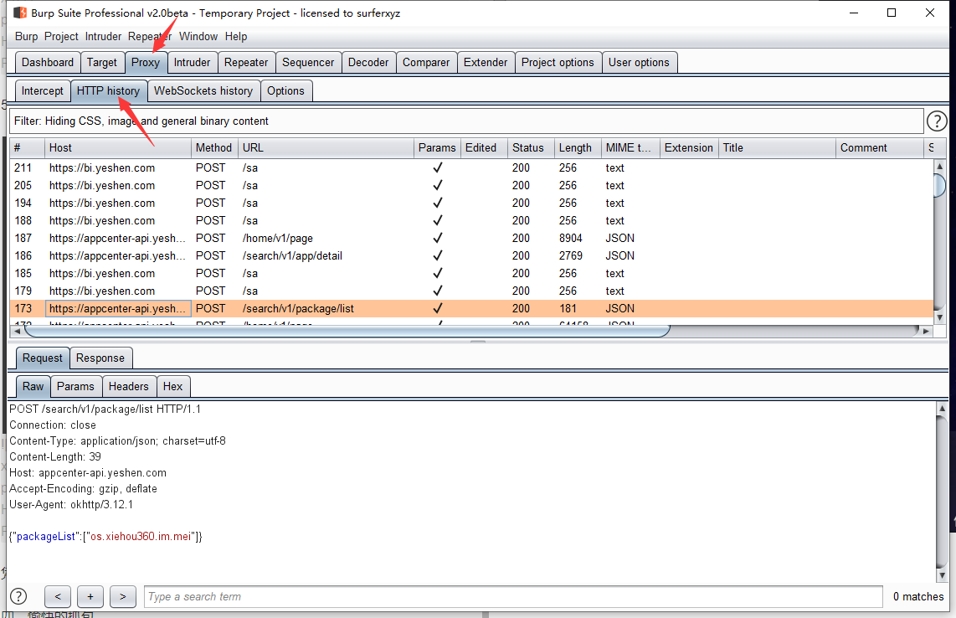Switch to the Extender tab
This screenshot has height=618, width=956.
point(486,62)
